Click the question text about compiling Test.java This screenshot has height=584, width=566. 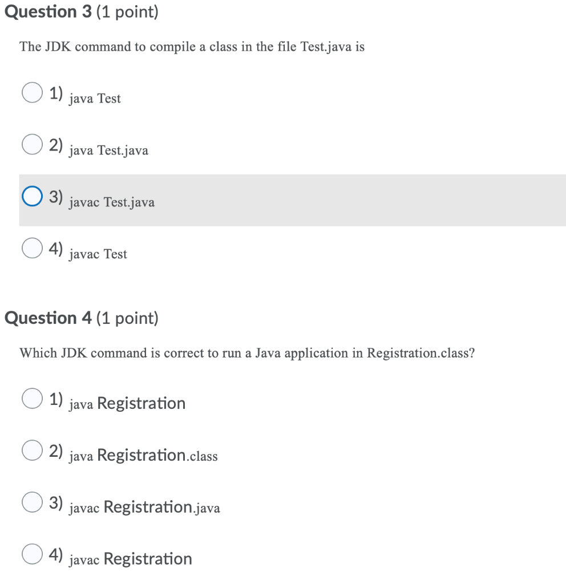(x=192, y=47)
